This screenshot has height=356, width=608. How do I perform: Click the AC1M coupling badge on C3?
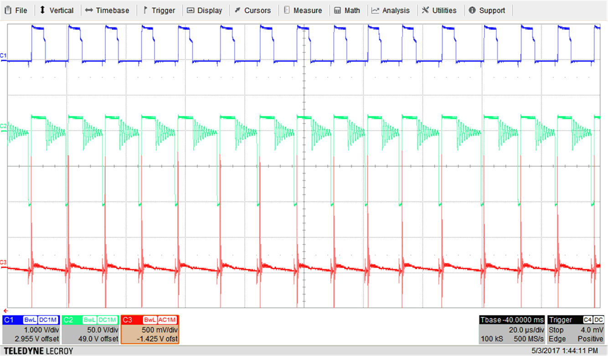coord(167,320)
